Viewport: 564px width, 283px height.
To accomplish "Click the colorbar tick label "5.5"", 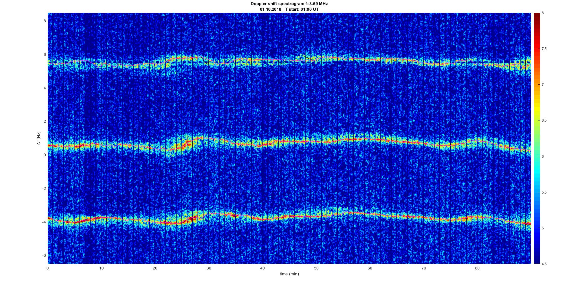I will point(544,192).
